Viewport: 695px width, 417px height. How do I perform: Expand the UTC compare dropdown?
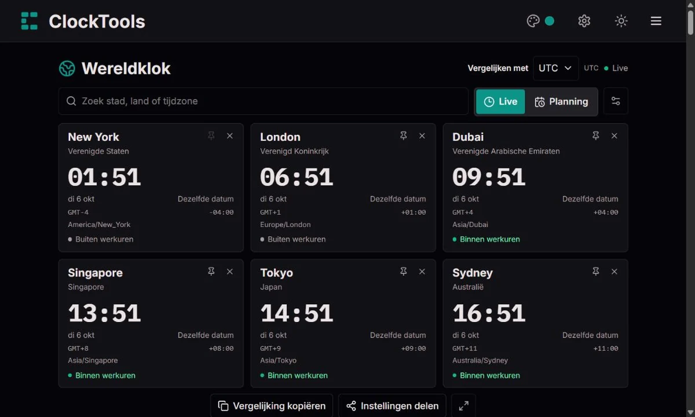click(555, 68)
